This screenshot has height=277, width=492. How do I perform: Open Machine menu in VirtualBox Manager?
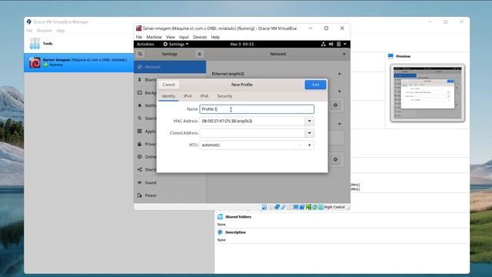45,31
